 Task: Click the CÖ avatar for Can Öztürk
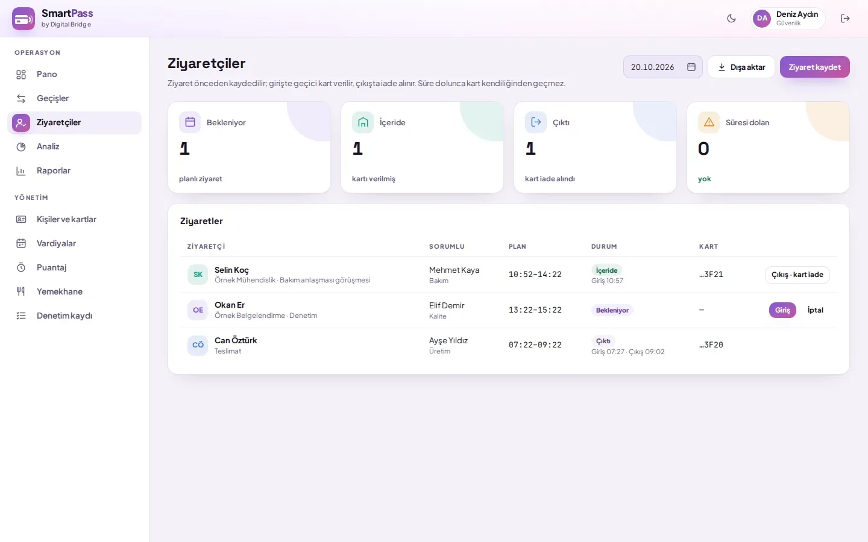point(198,345)
